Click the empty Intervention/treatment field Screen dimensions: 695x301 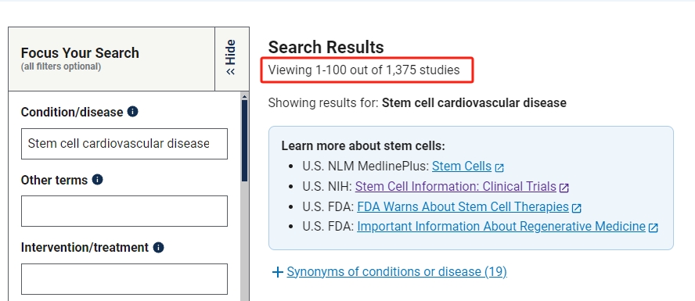(x=124, y=279)
